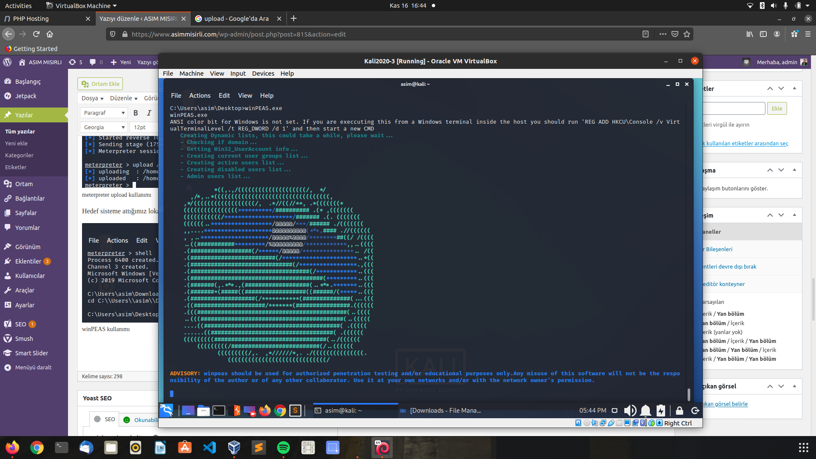Launch Burp Suite from Kali panel
The height and width of the screenshot is (459, 816).
click(235, 411)
